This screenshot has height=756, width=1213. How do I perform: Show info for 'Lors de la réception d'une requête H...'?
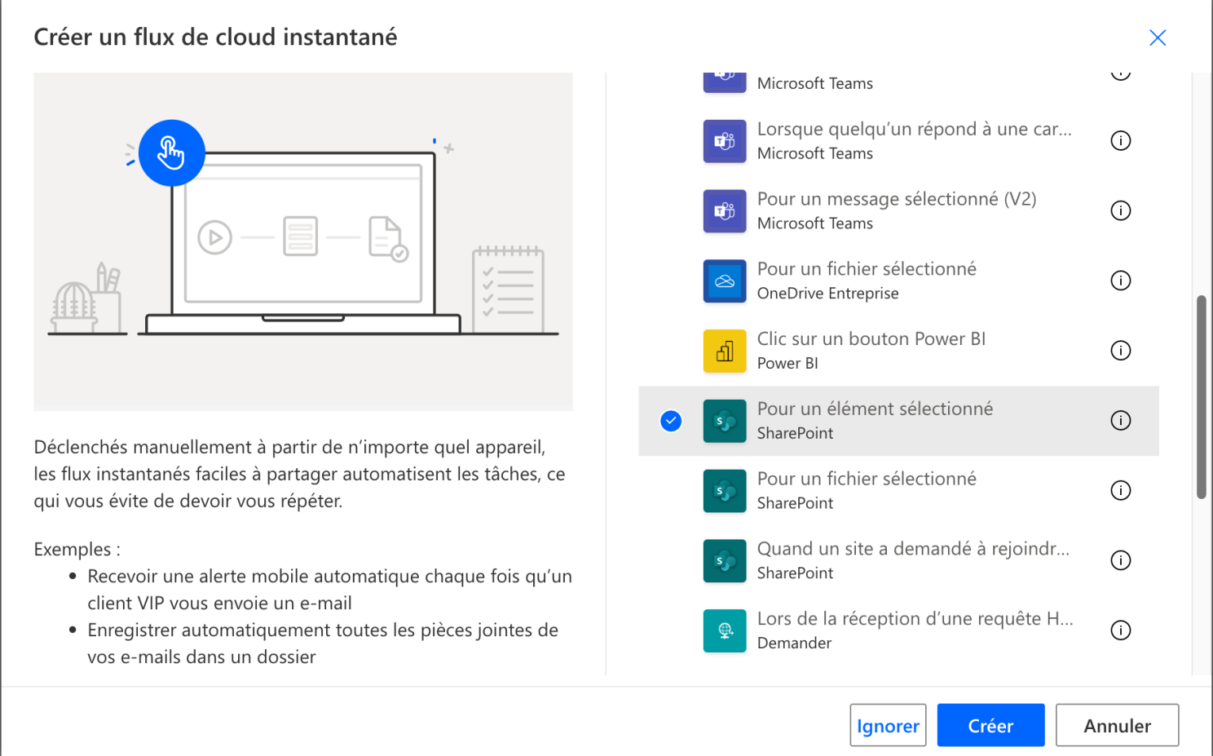[1121, 631]
